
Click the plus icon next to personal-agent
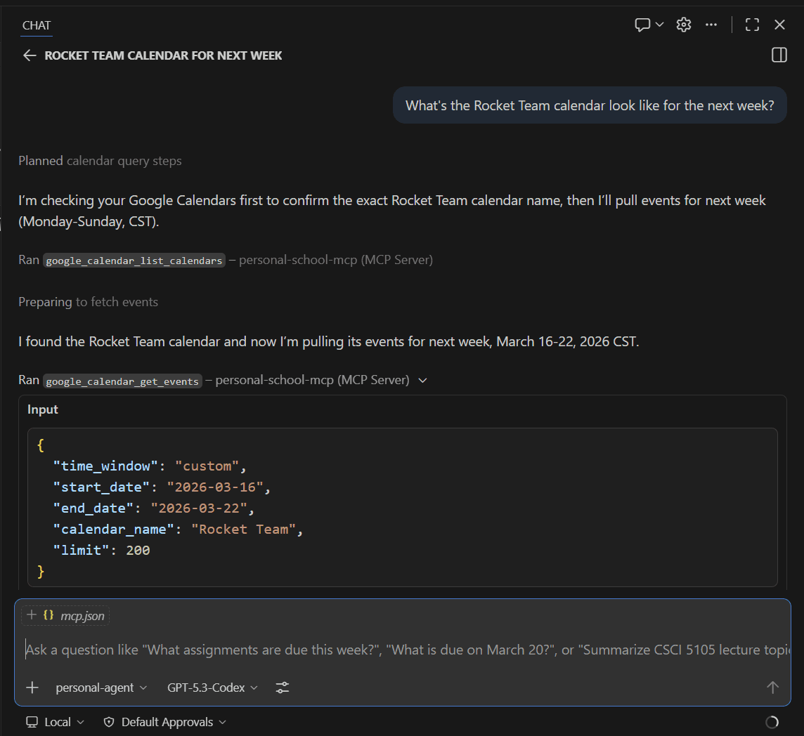point(32,688)
